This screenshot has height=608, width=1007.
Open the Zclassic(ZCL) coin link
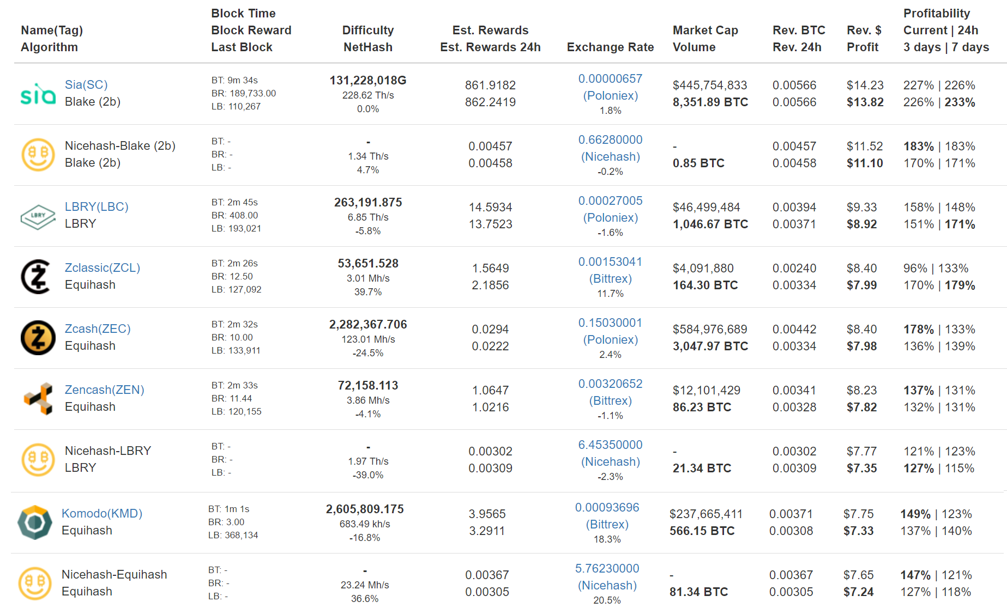(x=102, y=268)
